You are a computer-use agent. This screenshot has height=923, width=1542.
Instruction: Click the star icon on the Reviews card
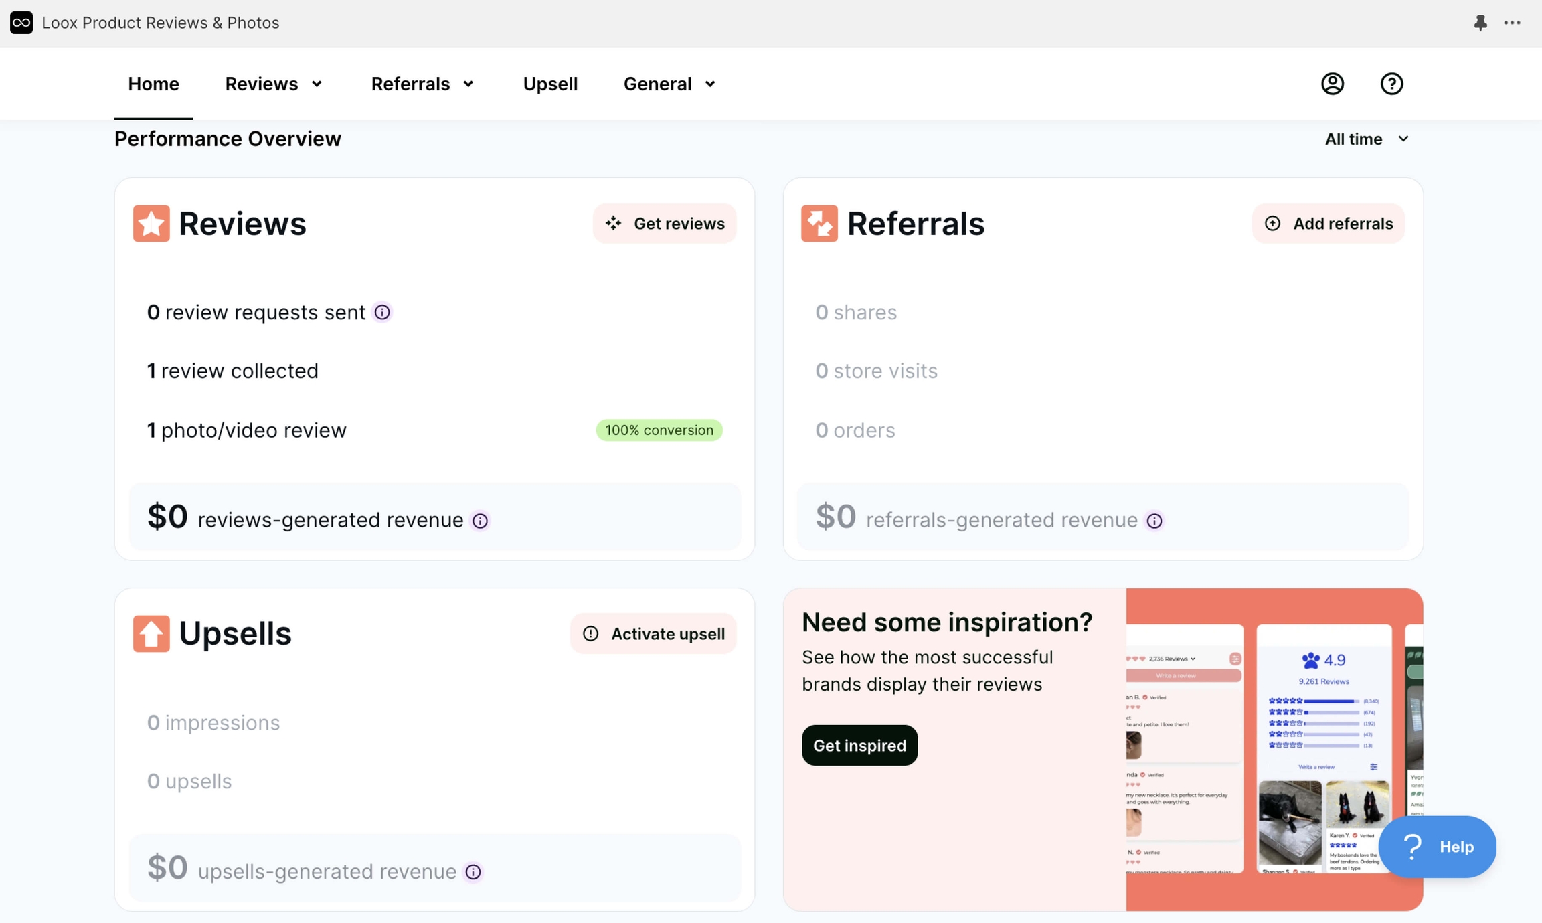click(150, 224)
